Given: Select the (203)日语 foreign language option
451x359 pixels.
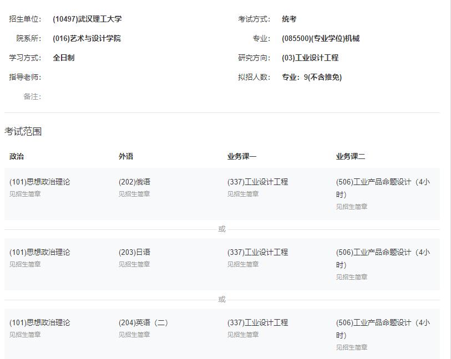Looking at the screenshot, I should click(x=134, y=252).
